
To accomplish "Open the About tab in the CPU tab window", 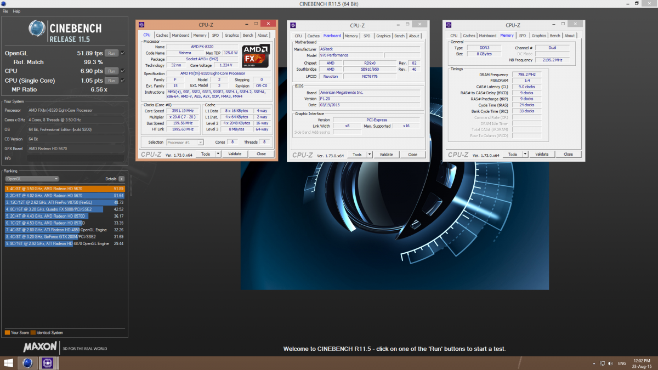I will tap(263, 36).
